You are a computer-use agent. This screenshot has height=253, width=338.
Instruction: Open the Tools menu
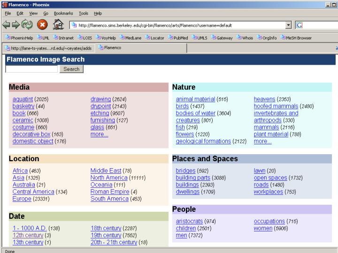[x=84, y=14]
